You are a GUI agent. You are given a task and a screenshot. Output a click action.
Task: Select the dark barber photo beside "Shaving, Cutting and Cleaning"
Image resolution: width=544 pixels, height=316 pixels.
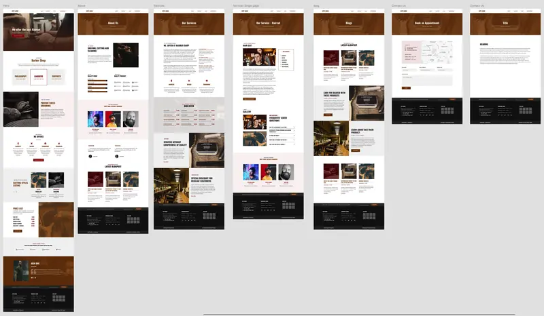(x=126, y=55)
